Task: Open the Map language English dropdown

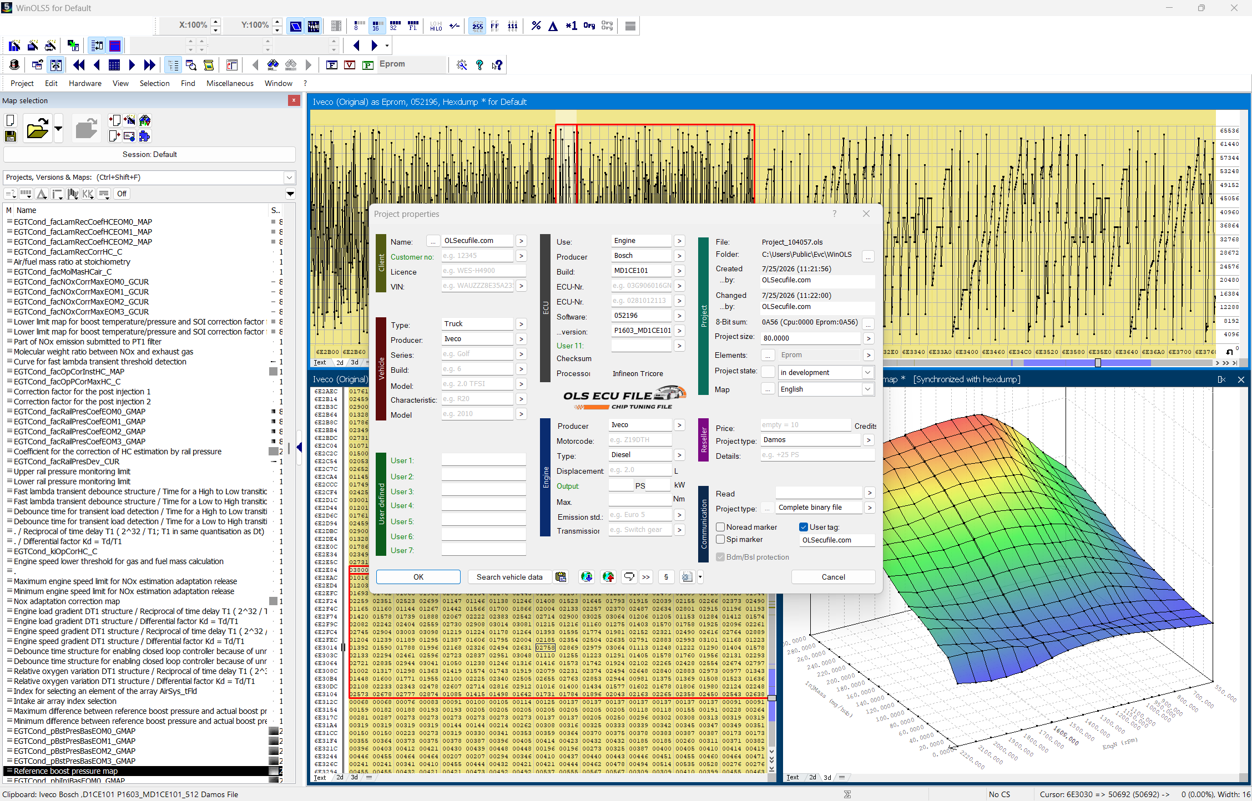Action: [867, 389]
